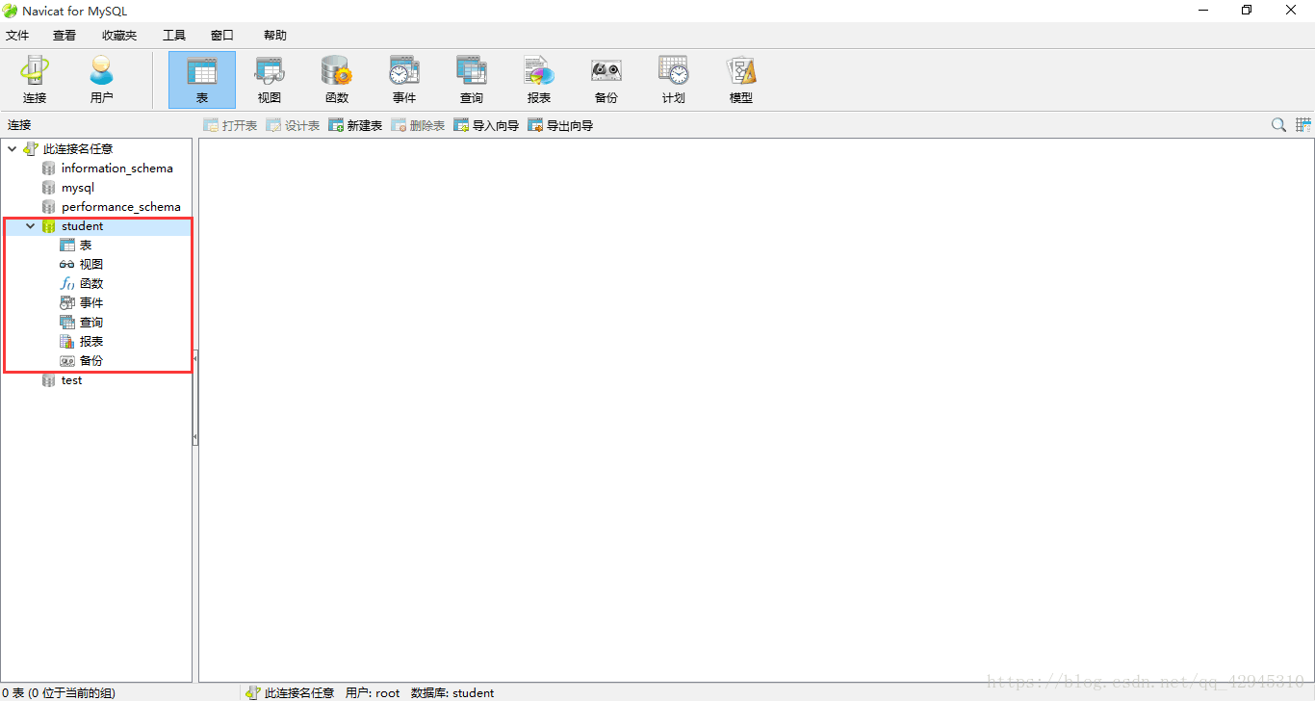Open the 文件 (File) menu
Viewport: 1315px width, 701px height.
coord(17,36)
